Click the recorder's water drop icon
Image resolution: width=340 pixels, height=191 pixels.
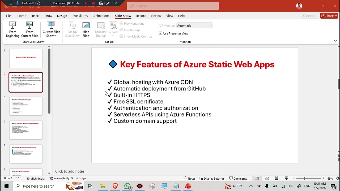coord(39,3)
